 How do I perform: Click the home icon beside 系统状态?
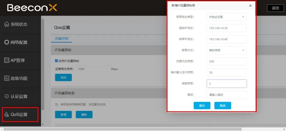tap(7, 24)
